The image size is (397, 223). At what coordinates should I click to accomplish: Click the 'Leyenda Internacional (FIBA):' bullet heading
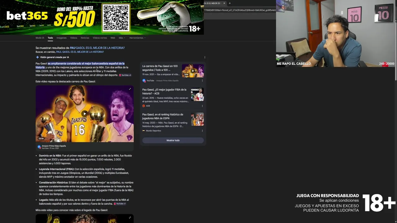(56, 169)
